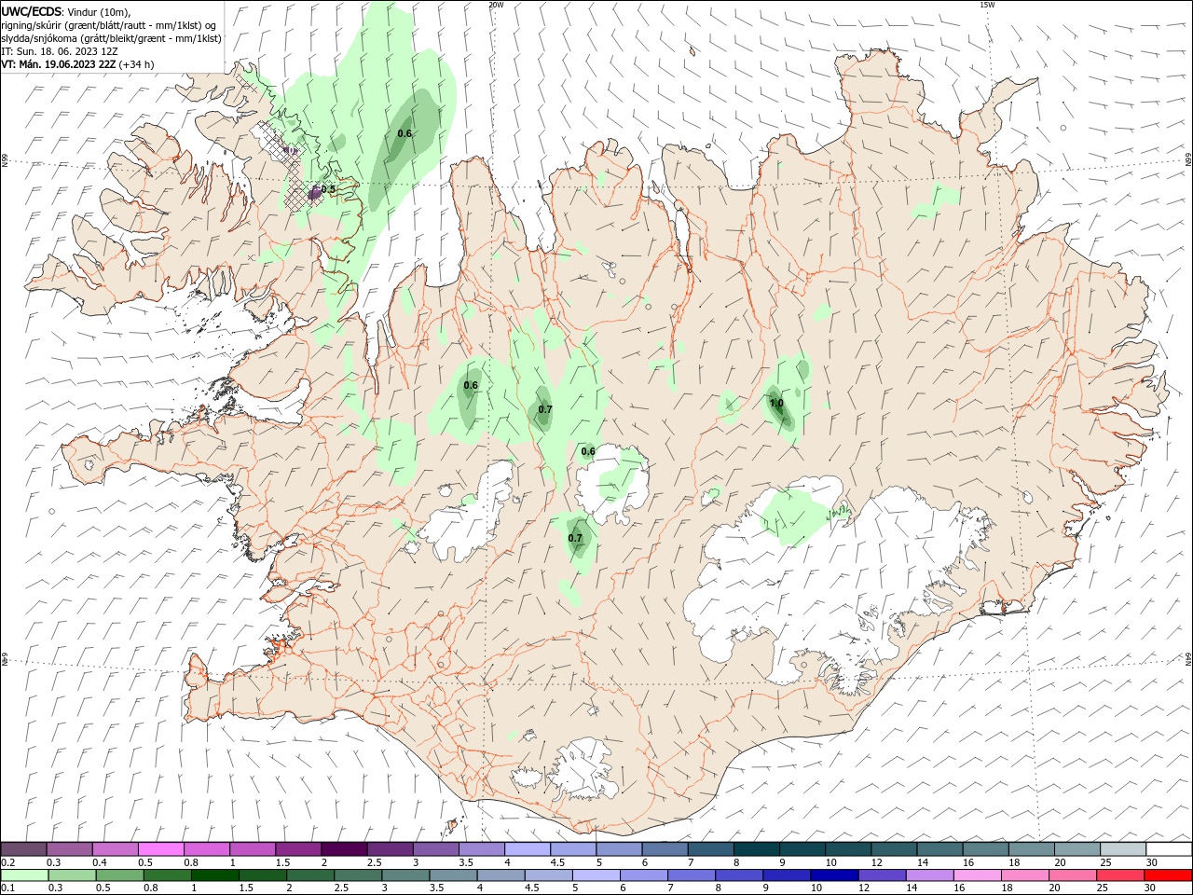Select the deep navy blue 10 swatch in lower legend
1193x895 pixels.
833,875
